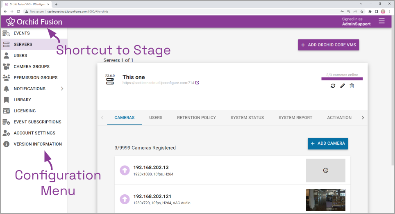This screenshot has height=214, width=395.
Task: Delete the This one server using trash
Action: click(x=352, y=86)
